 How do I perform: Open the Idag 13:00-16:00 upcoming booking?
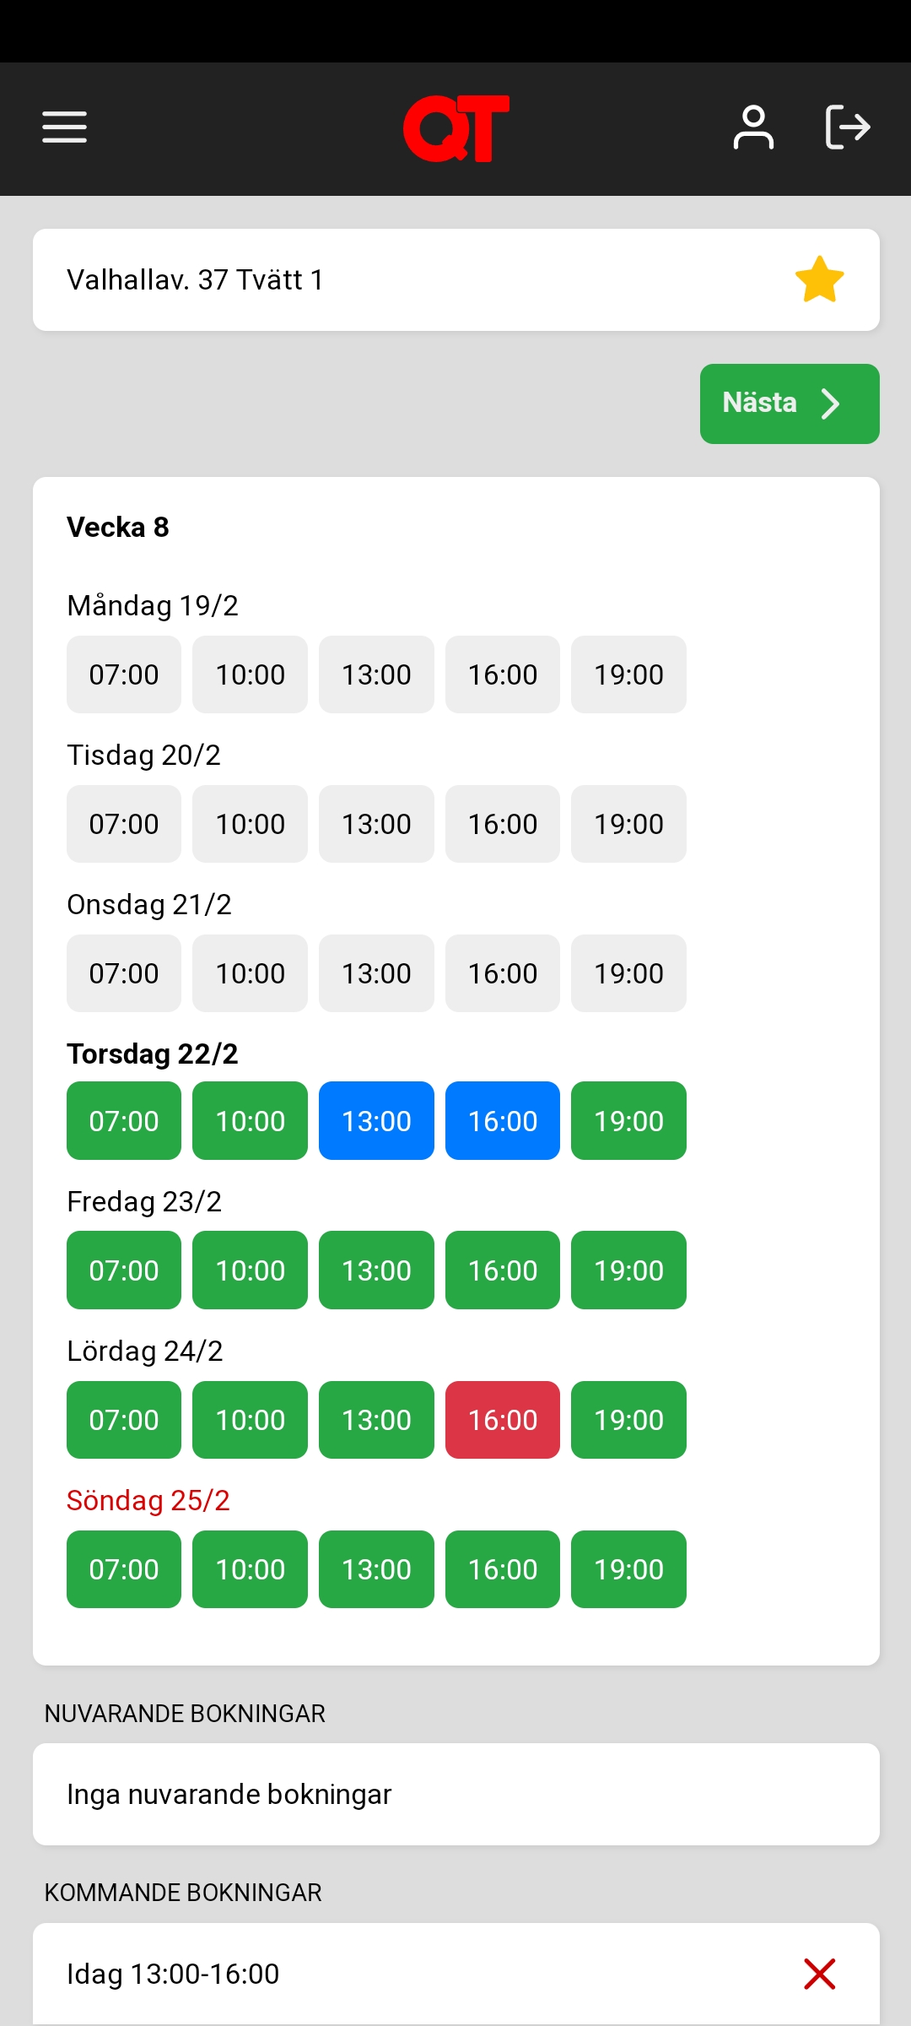click(x=337, y=1974)
